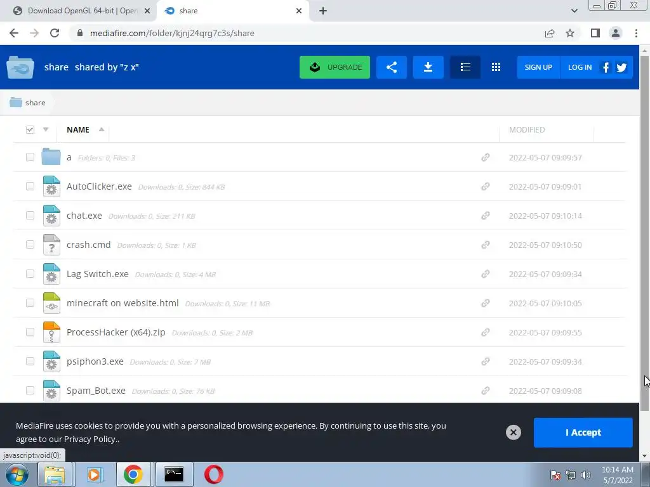This screenshot has width=650, height=487.
Task: Click the ProcessHacker zip archive icon
Action: click(x=51, y=332)
